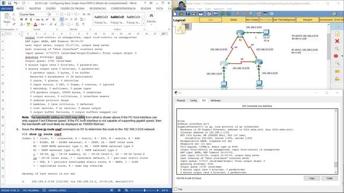The image size is (344, 193).
Task: Click zoom out magnifier in Packet Tracer
Action: coord(250,13)
